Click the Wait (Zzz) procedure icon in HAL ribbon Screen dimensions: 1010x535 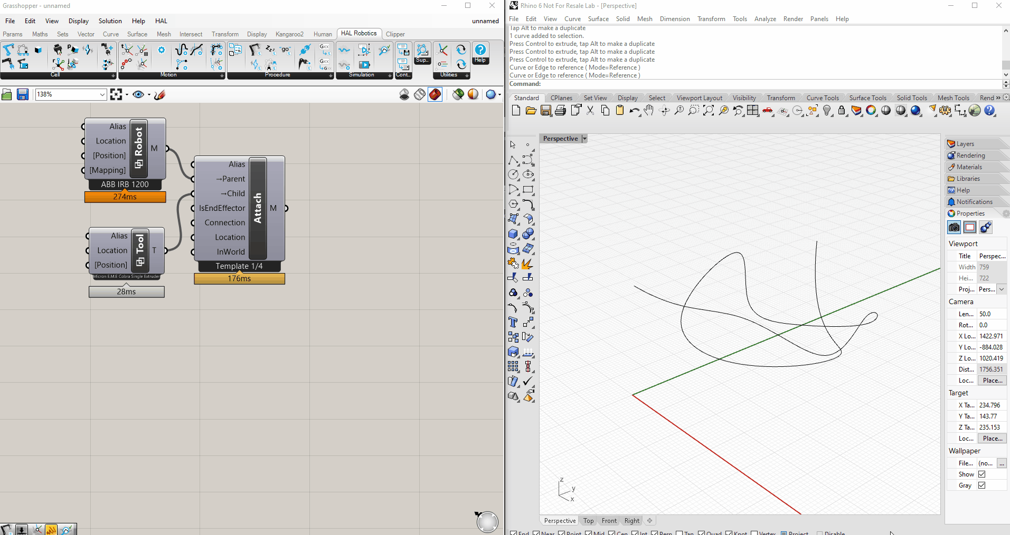coord(270,50)
